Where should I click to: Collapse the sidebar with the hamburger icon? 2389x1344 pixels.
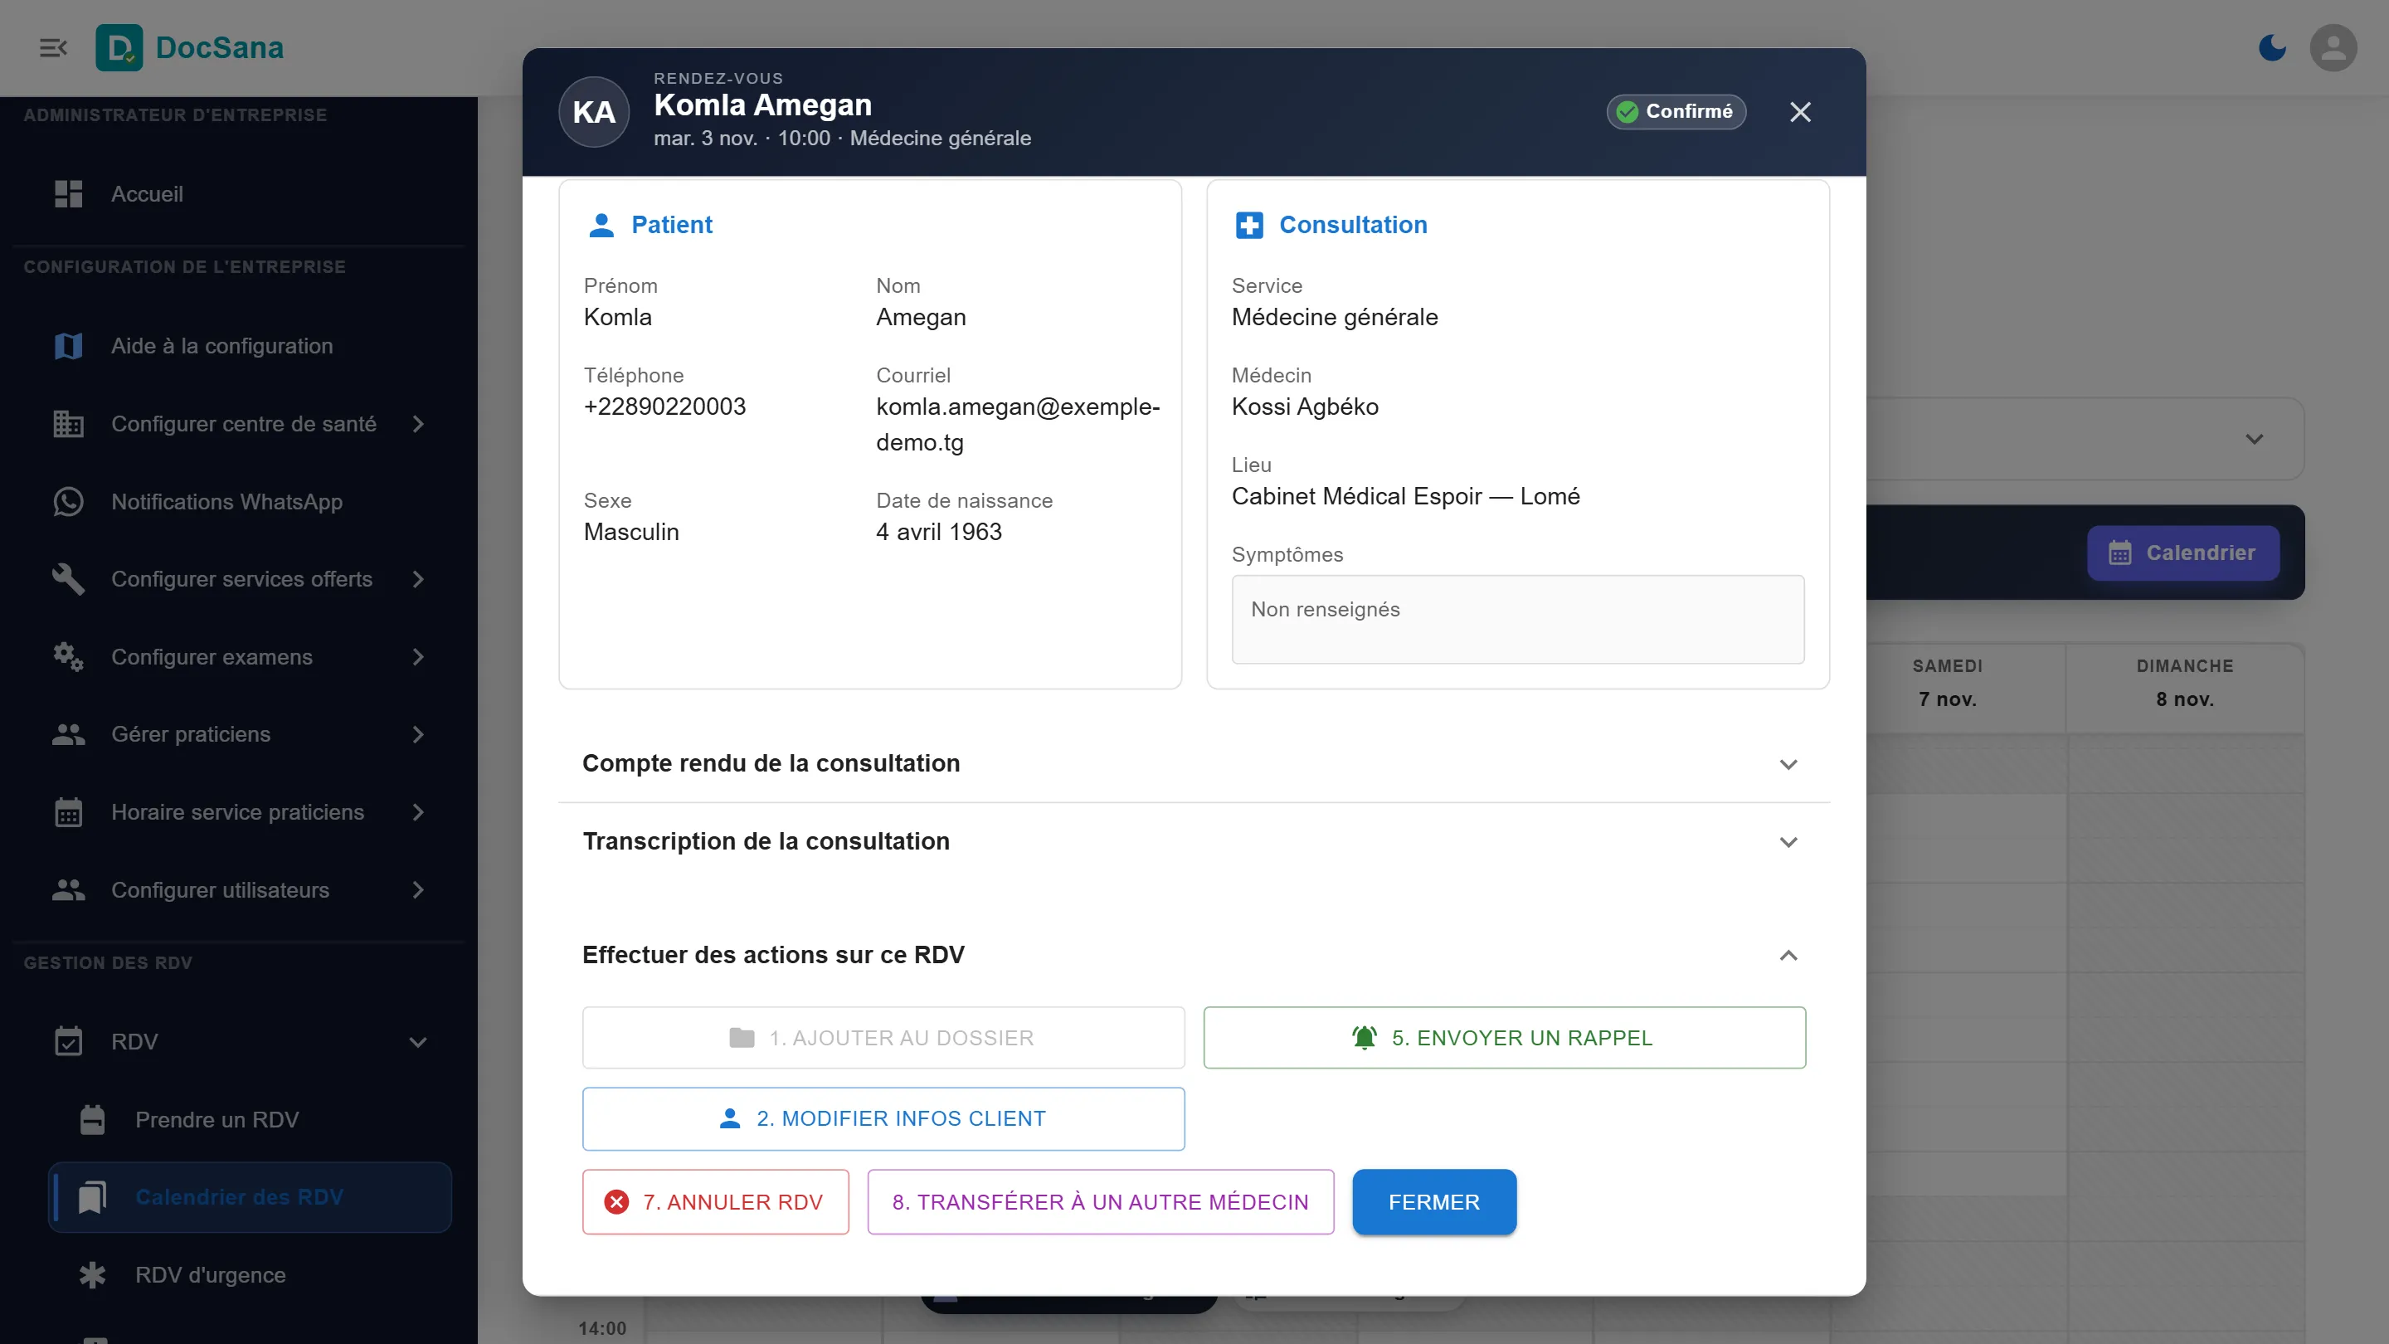(x=53, y=47)
